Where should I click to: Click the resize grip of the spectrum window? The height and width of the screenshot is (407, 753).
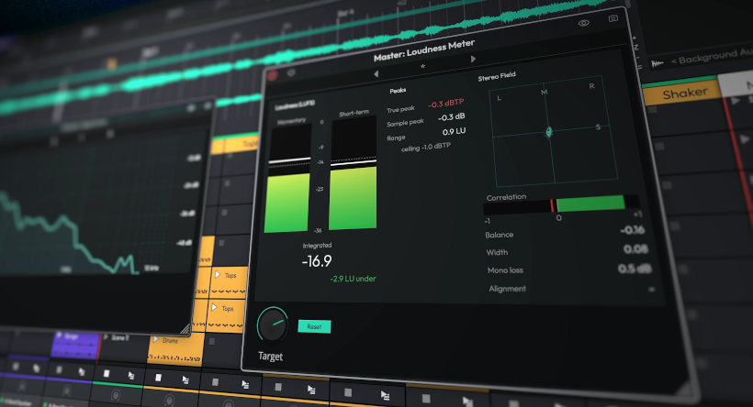point(185,329)
